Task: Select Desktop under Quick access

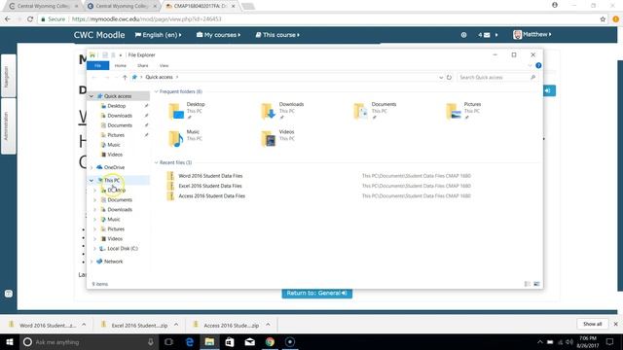Action: pos(117,106)
